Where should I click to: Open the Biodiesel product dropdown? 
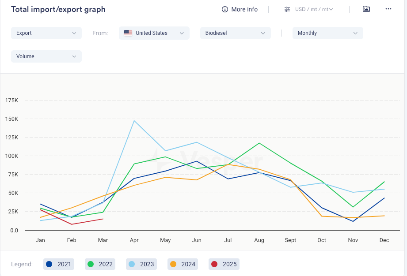coord(235,33)
